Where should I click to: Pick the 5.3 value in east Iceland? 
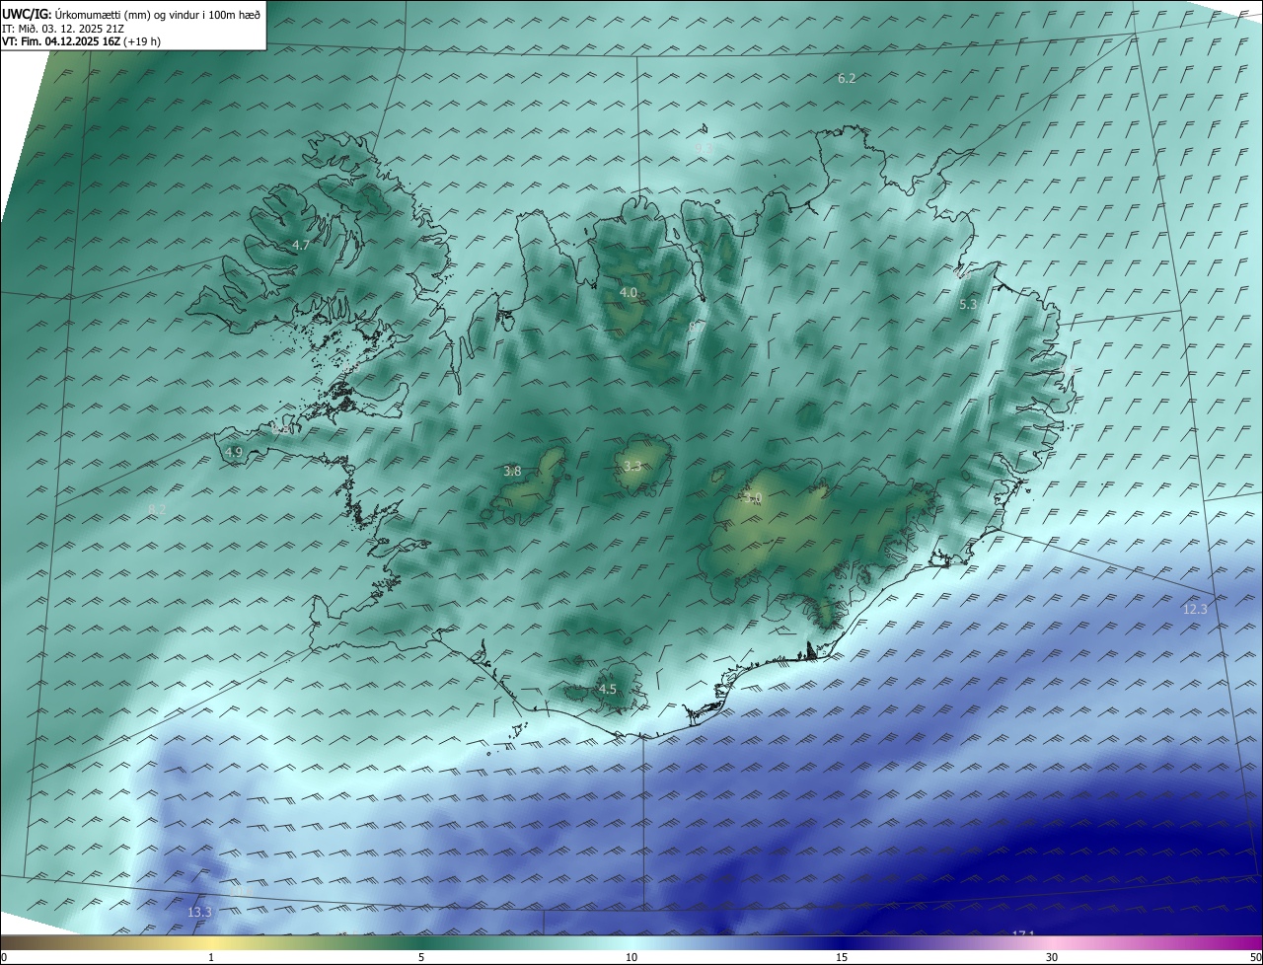968,305
